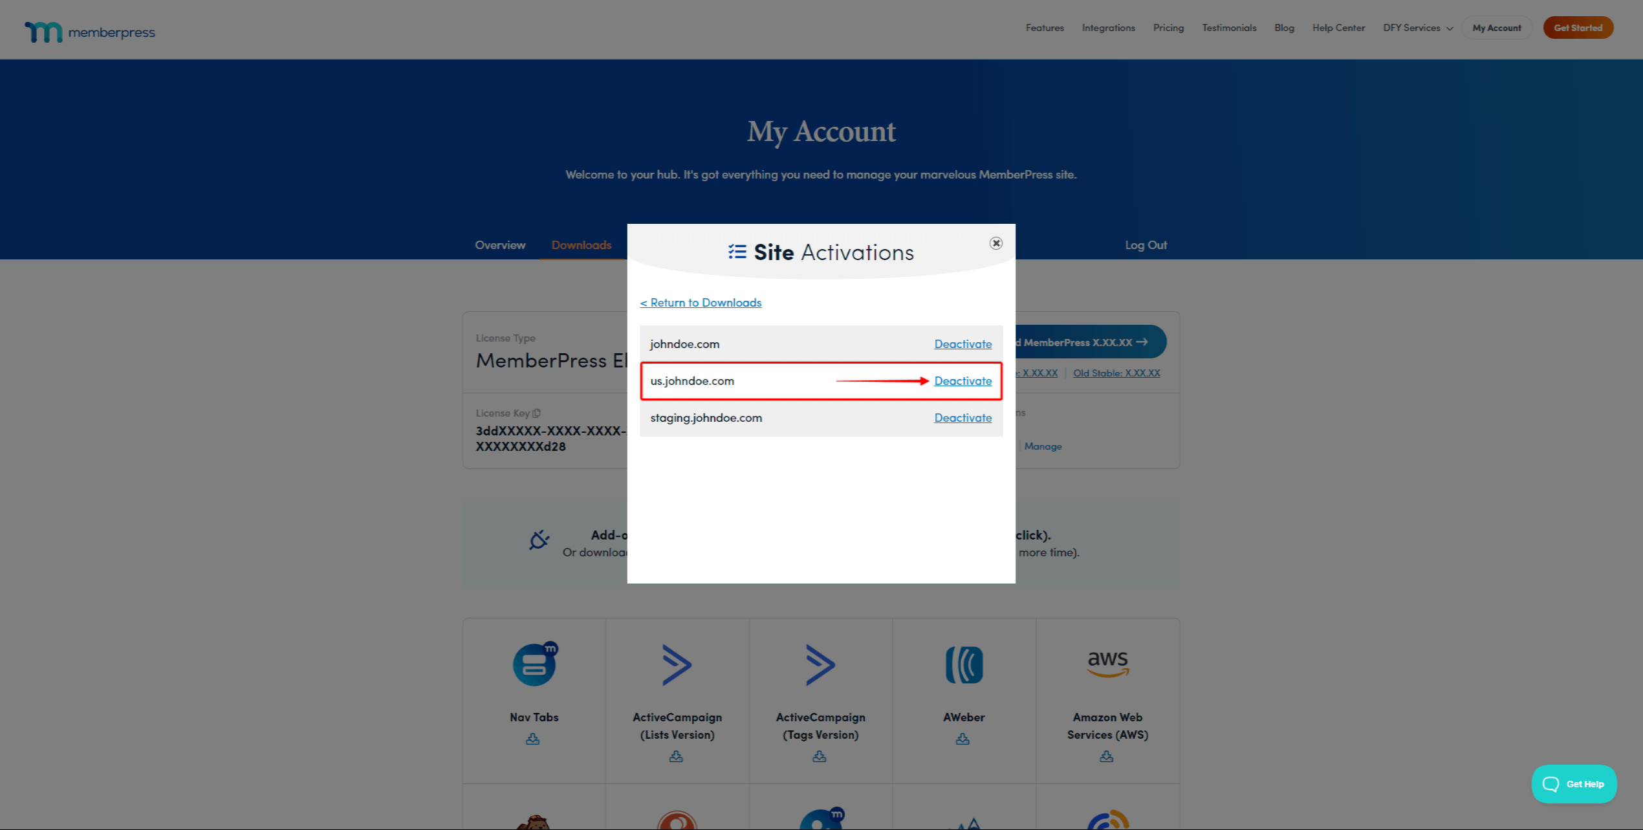Screen dimensions: 1643x830
Task: Select the license key text
Action: [551, 439]
